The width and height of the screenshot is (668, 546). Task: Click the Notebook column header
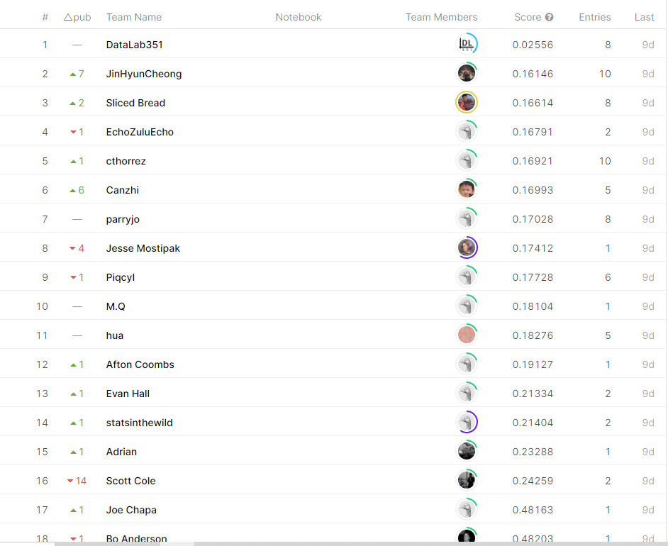(x=298, y=17)
